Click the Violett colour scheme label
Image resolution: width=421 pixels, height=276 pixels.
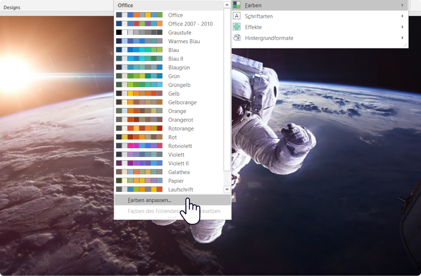[x=176, y=155]
